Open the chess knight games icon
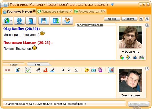Screen dimensions: 152x109 31,20
